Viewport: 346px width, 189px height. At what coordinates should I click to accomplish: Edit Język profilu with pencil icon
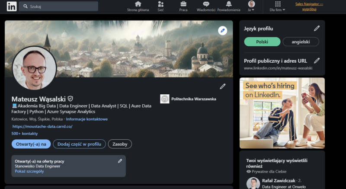(x=317, y=29)
